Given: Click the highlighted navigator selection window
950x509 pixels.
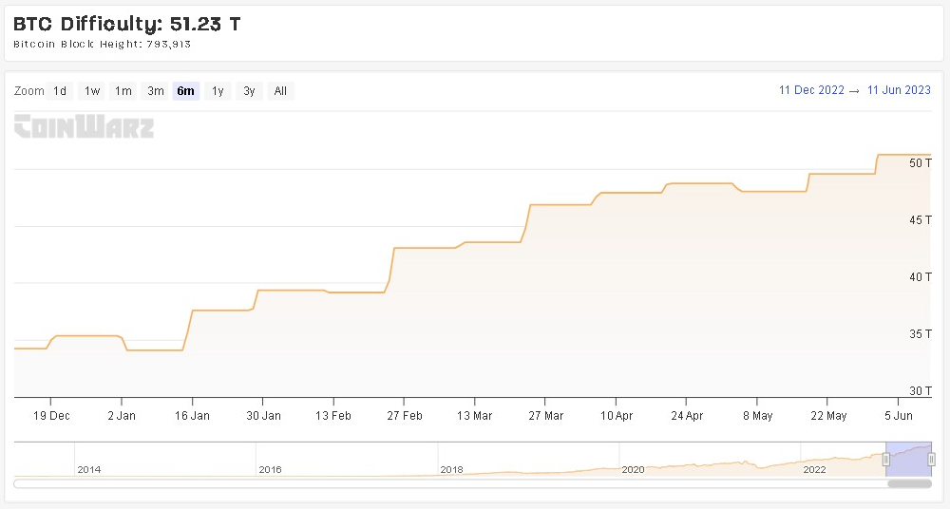Looking at the screenshot, I should (x=908, y=458).
